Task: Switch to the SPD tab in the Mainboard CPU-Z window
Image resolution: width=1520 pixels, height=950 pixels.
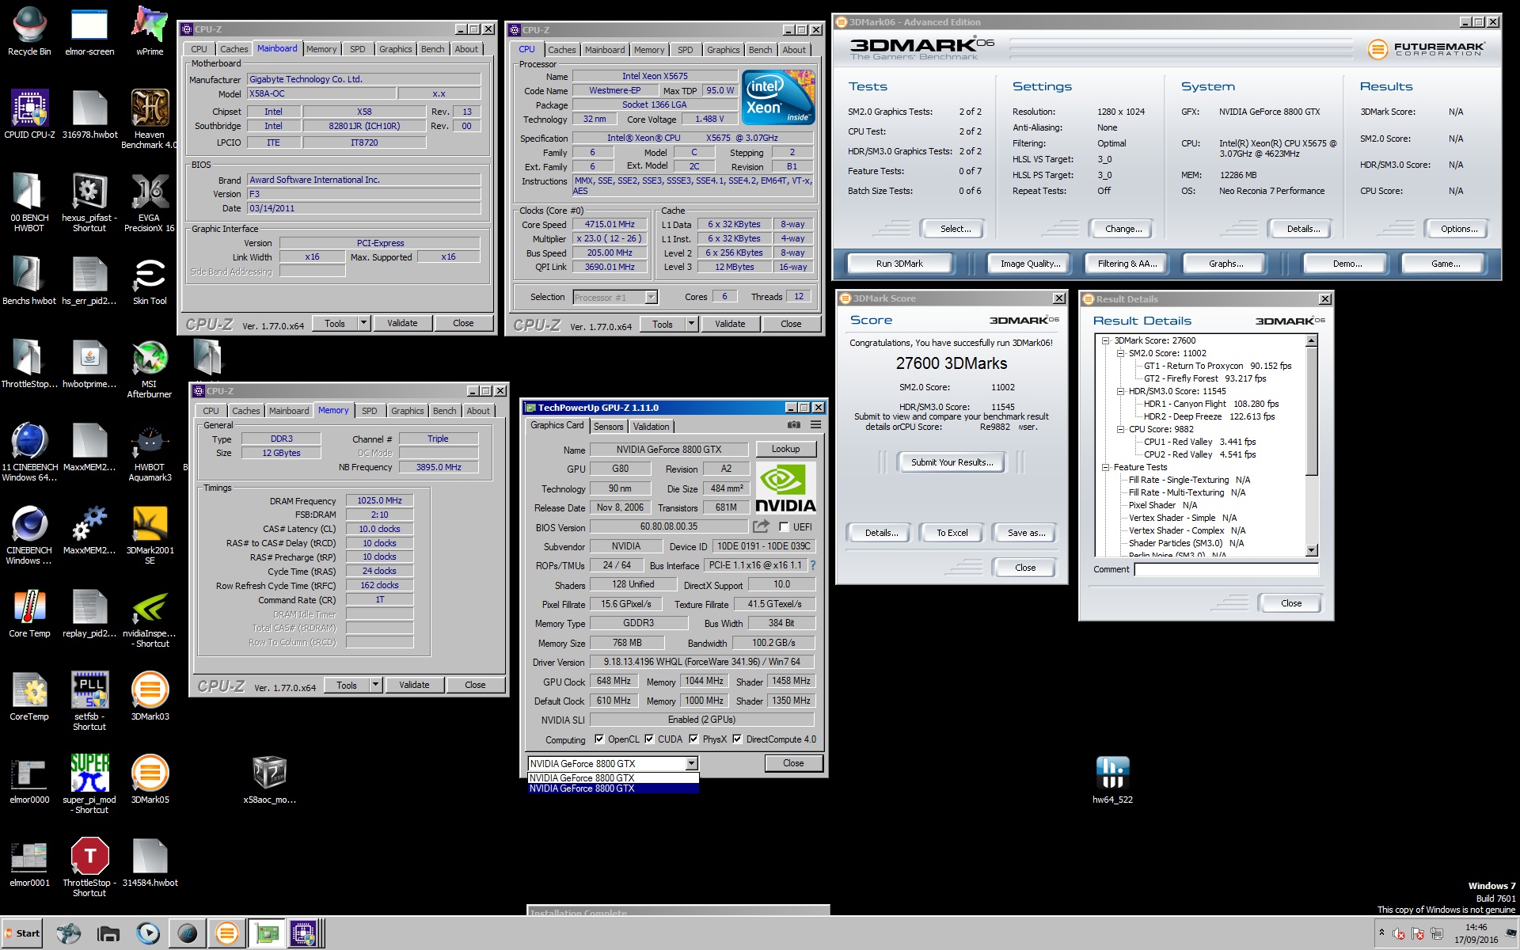Action: (x=357, y=49)
